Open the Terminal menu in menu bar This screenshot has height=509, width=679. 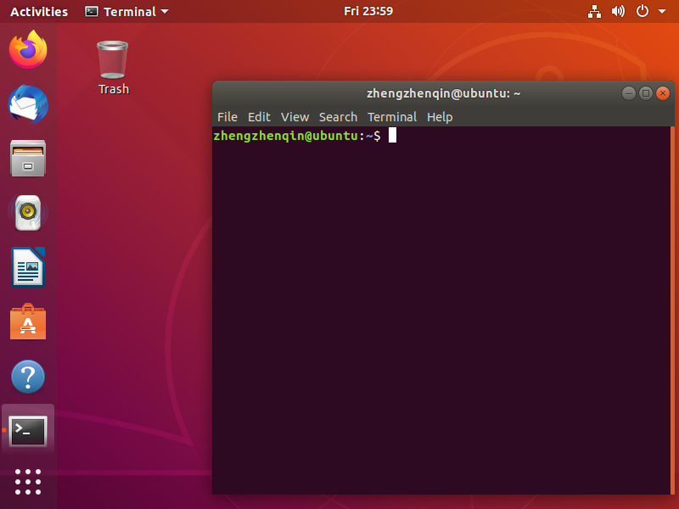tap(392, 117)
